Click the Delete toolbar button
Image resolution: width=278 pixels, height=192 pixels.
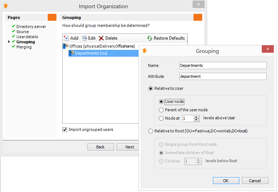click(x=108, y=38)
